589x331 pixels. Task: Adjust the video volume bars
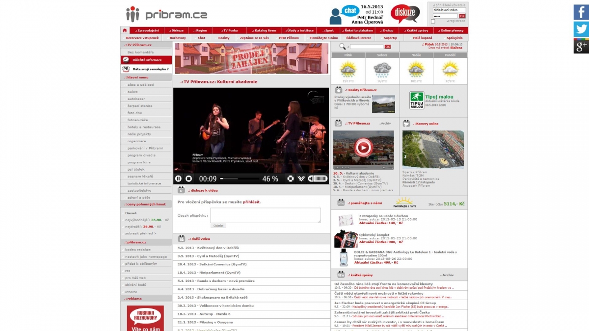[x=321, y=179]
